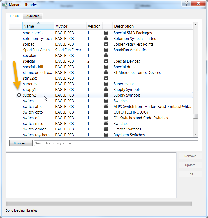Click library icon in switch-raychem row
The image size is (208, 218).
tap(106, 135)
